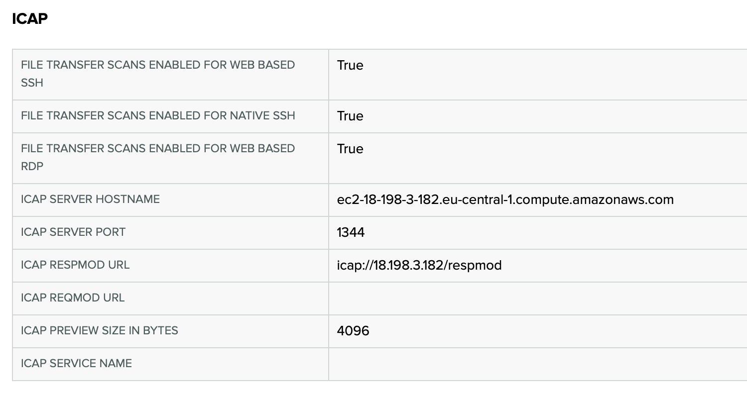Click the ICAP SERVICE NAME label
The height and width of the screenshot is (397, 747).
pos(76,363)
